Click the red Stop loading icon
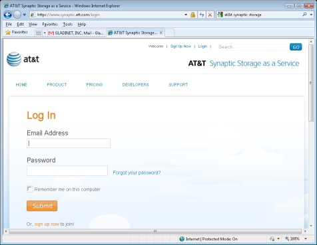This screenshot has height=245, width=317. pyautogui.click(x=210, y=15)
